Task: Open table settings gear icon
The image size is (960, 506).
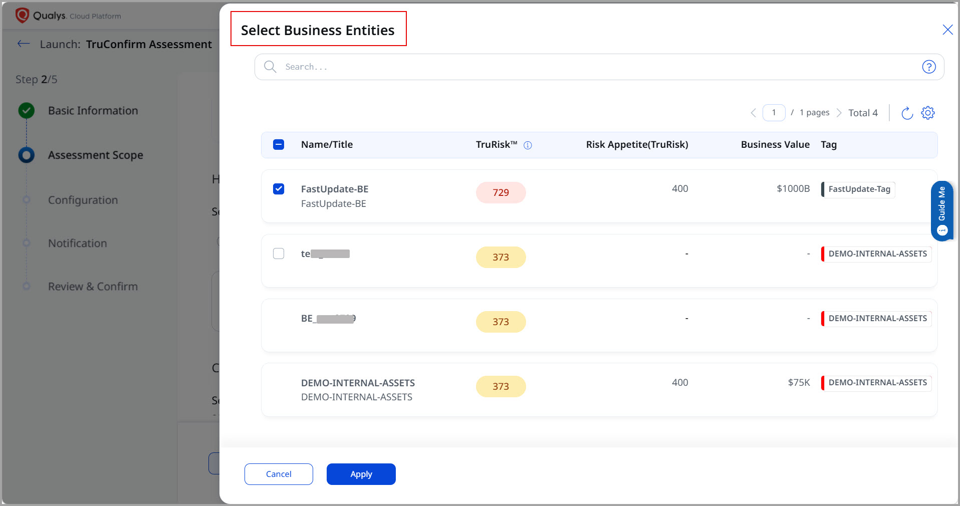Action: point(928,113)
